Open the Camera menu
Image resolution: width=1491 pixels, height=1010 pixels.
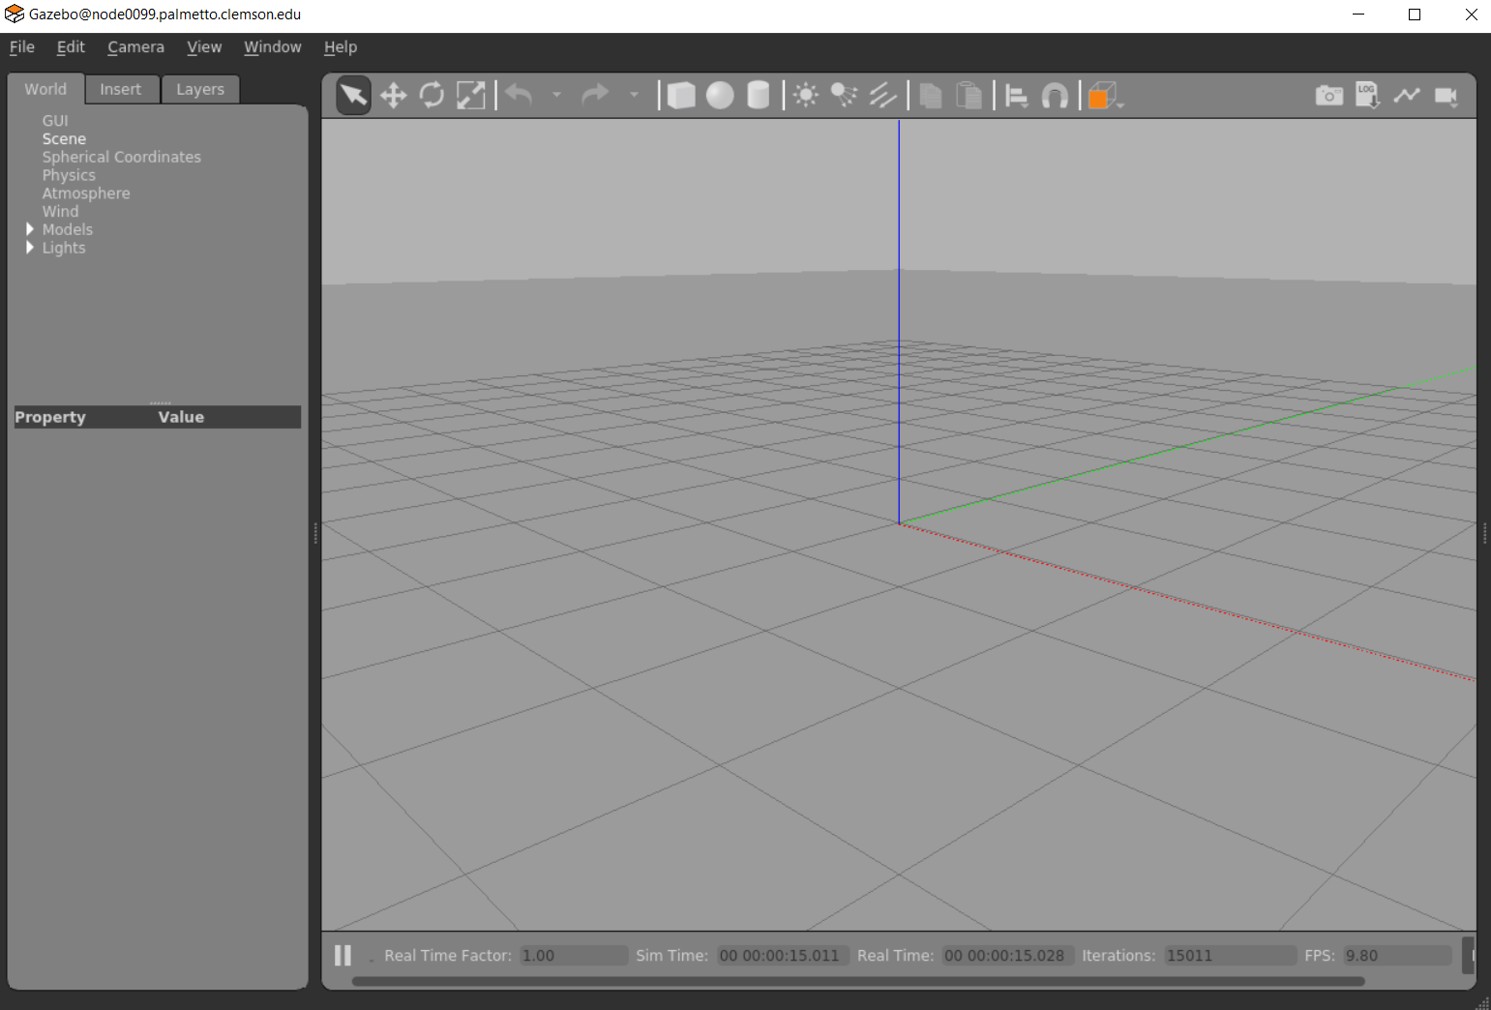coord(135,46)
